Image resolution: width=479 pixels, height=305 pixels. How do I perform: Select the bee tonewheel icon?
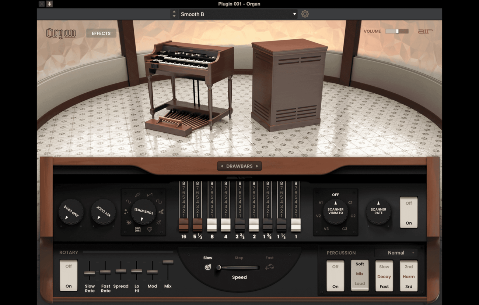pyautogui.click(x=161, y=212)
